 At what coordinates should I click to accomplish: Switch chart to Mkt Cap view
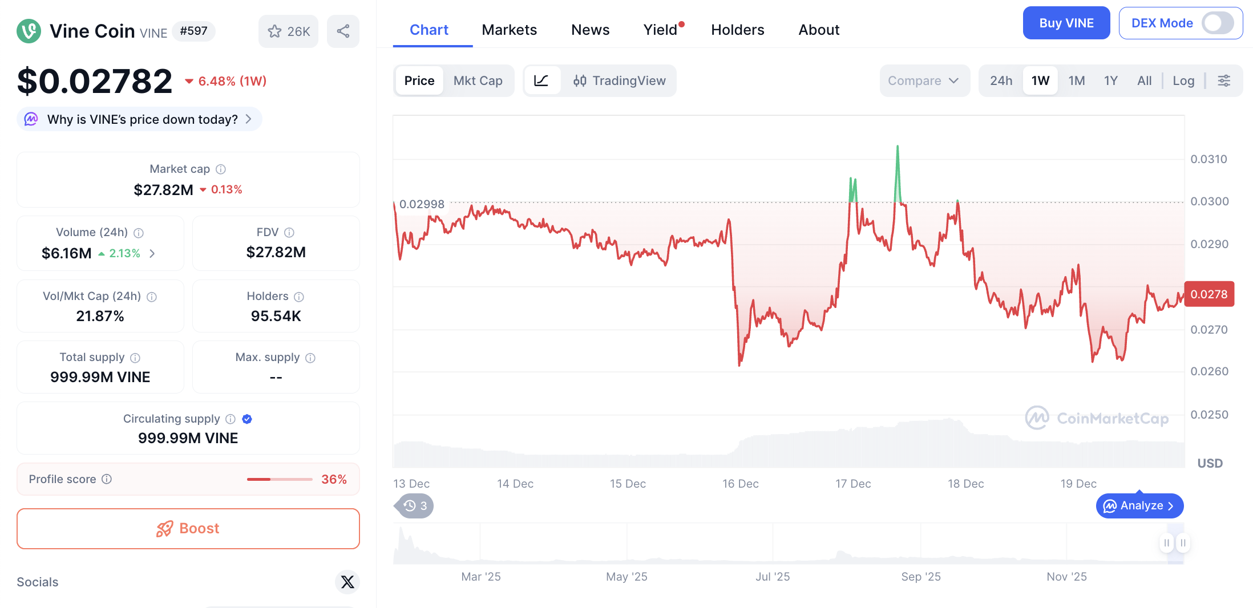tap(478, 81)
